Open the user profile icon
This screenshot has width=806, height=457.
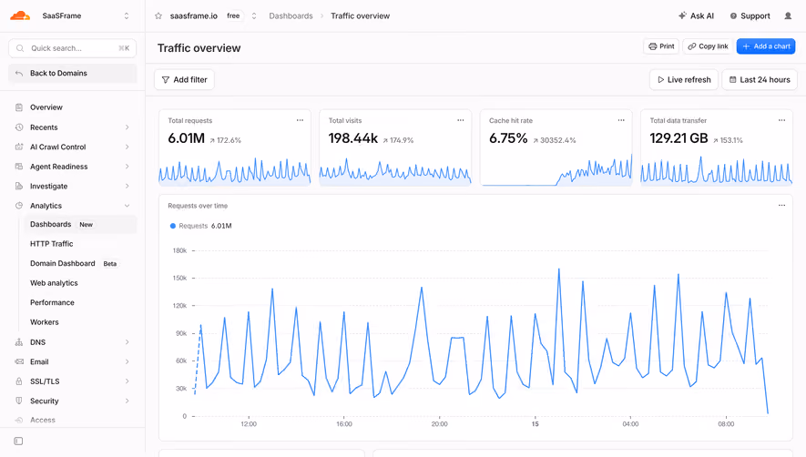click(x=788, y=16)
